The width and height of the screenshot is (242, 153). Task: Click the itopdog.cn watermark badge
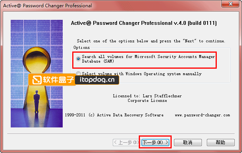click(x=97, y=80)
